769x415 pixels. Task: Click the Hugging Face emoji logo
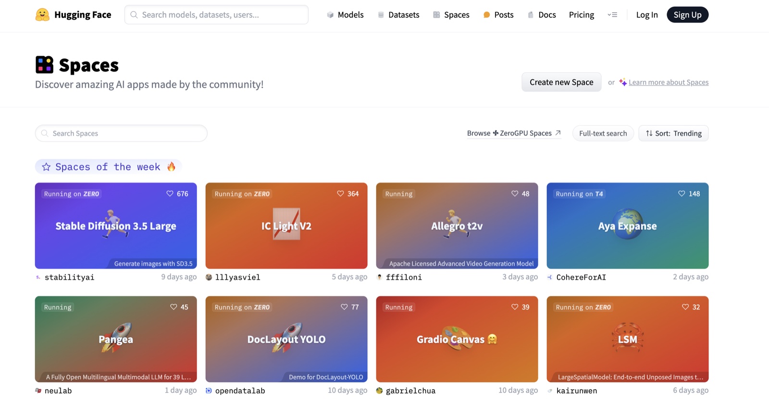click(x=42, y=15)
